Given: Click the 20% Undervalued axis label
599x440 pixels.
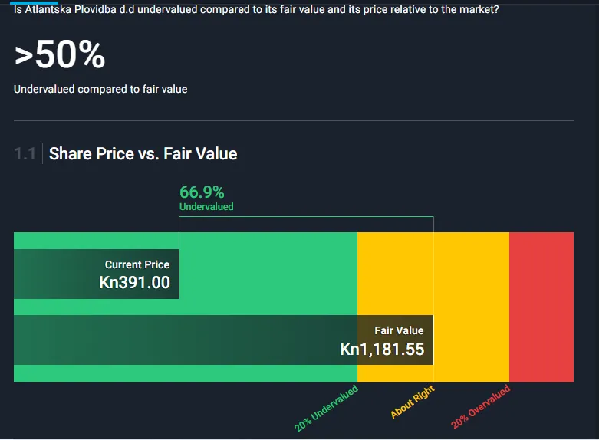Looking at the screenshot, I should point(327,409).
